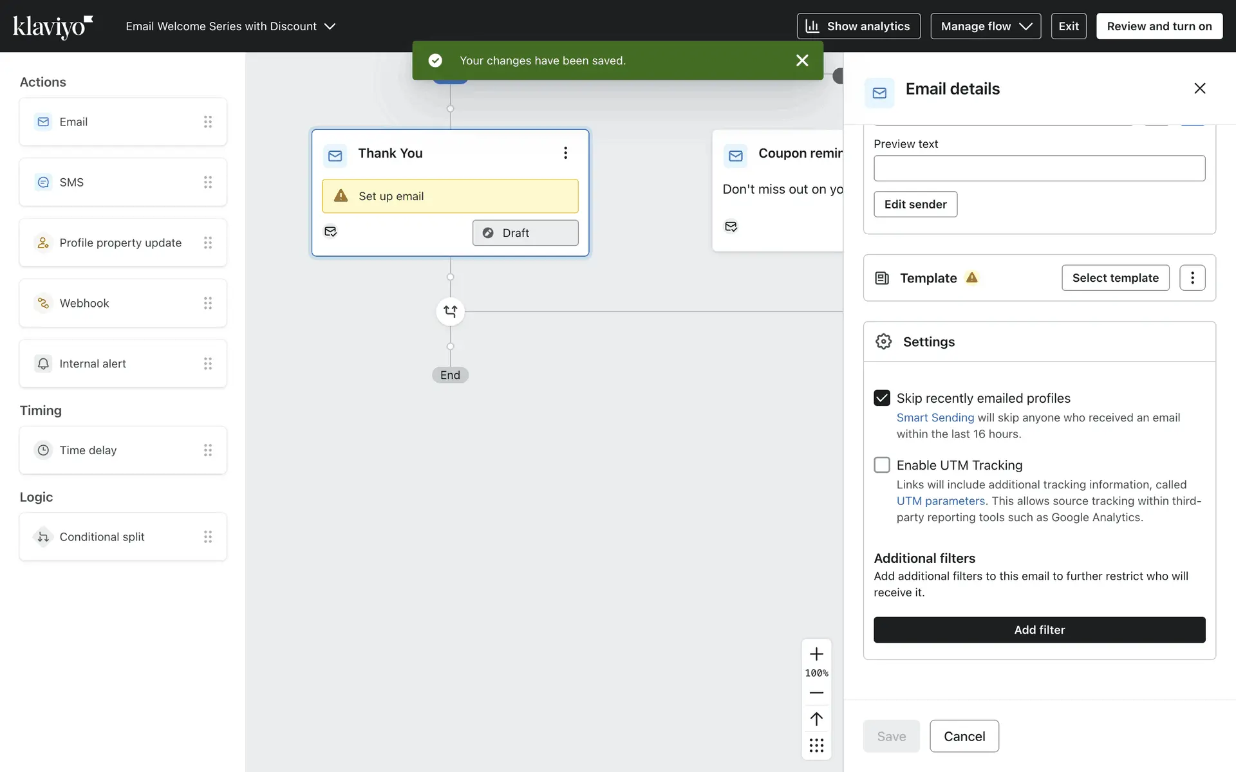The width and height of the screenshot is (1236, 772).
Task: Select the Conditional split item
Action: [123, 537]
